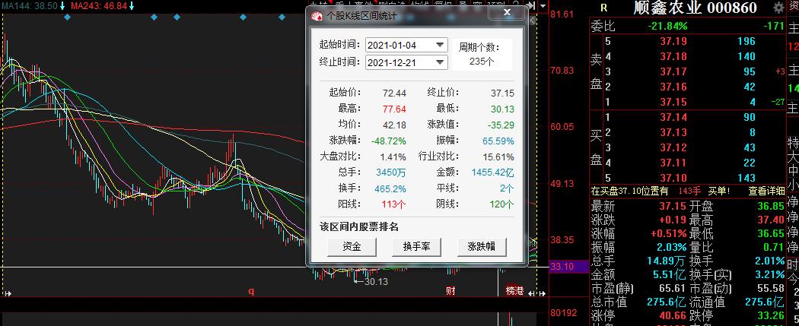
Task: Click the red 财 marker below the chart
Action: click(450, 291)
